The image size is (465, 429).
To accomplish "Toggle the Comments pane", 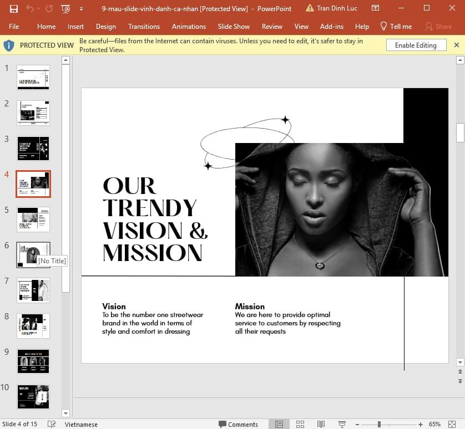I will click(x=237, y=424).
